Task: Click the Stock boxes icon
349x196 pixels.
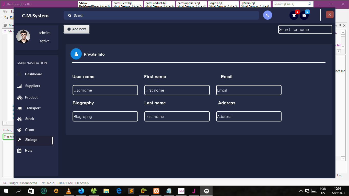Action: (x=20, y=119)
